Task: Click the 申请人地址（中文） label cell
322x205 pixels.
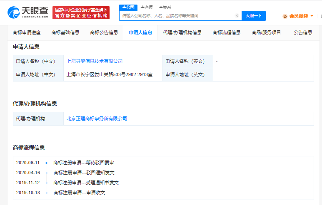Action: [38, 74]
